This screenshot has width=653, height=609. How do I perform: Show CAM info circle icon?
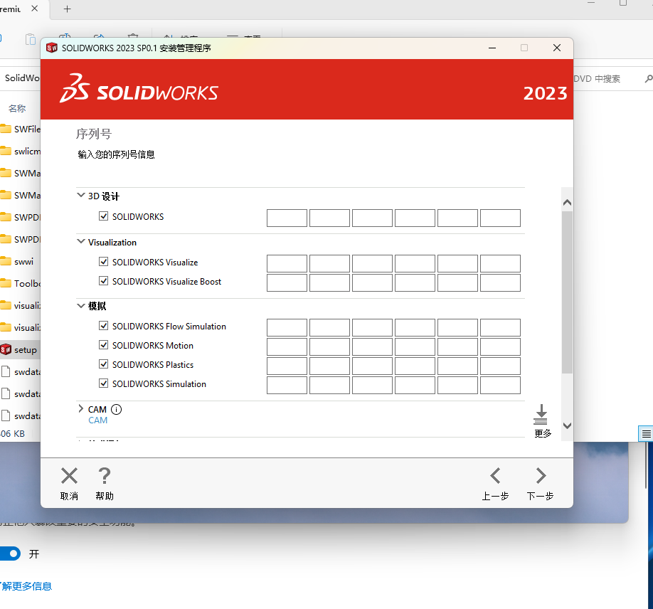click(x=117, y=410)
